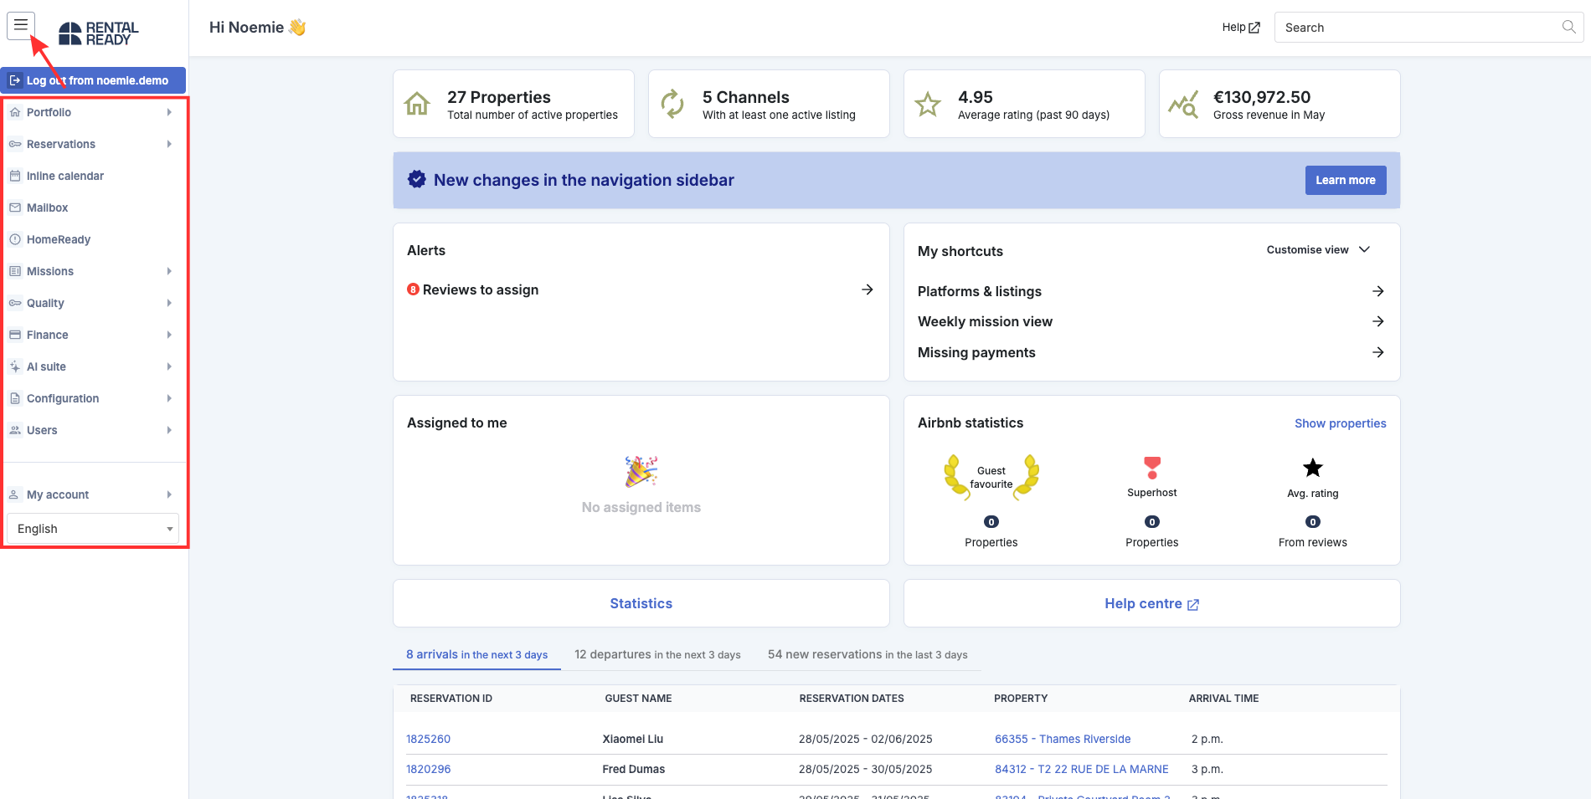Click the Reviews to assign alert
The image size is (1591, 799).
(x=641, y=289)
